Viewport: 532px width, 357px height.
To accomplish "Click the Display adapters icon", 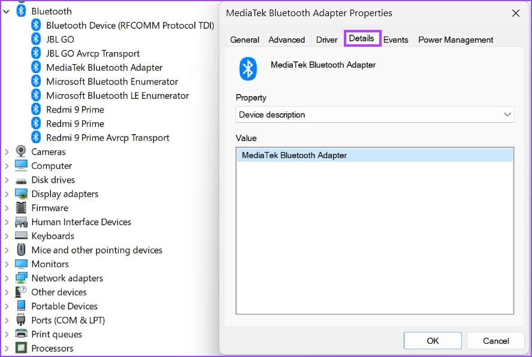I will point(21,193).
